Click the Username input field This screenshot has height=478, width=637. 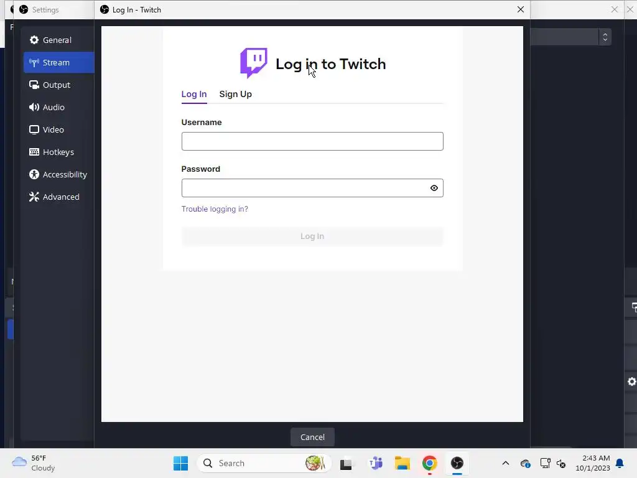[x=312, y=141]
